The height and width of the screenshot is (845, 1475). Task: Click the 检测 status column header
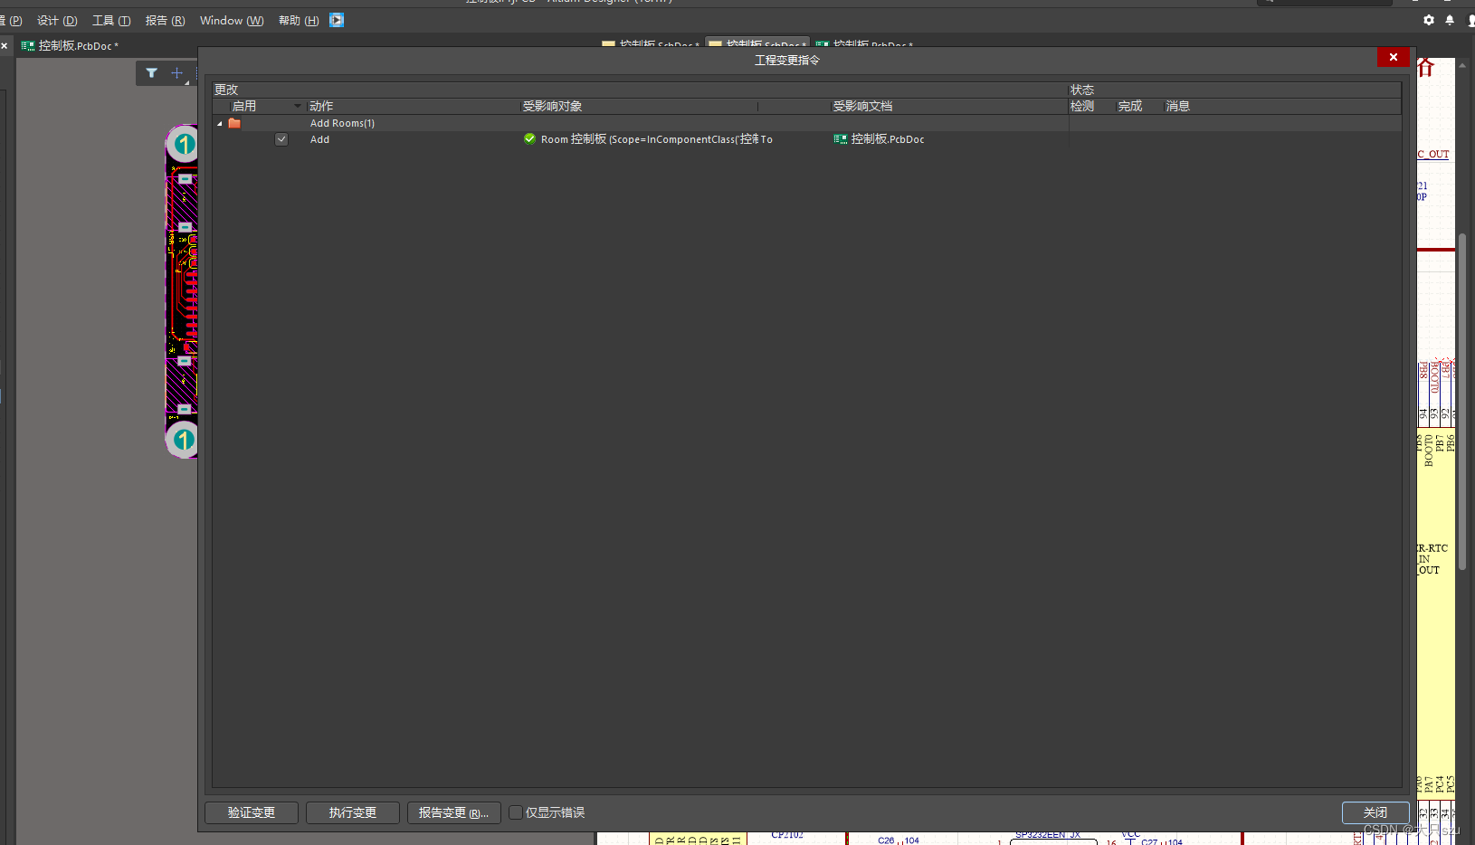point(1082,106)
